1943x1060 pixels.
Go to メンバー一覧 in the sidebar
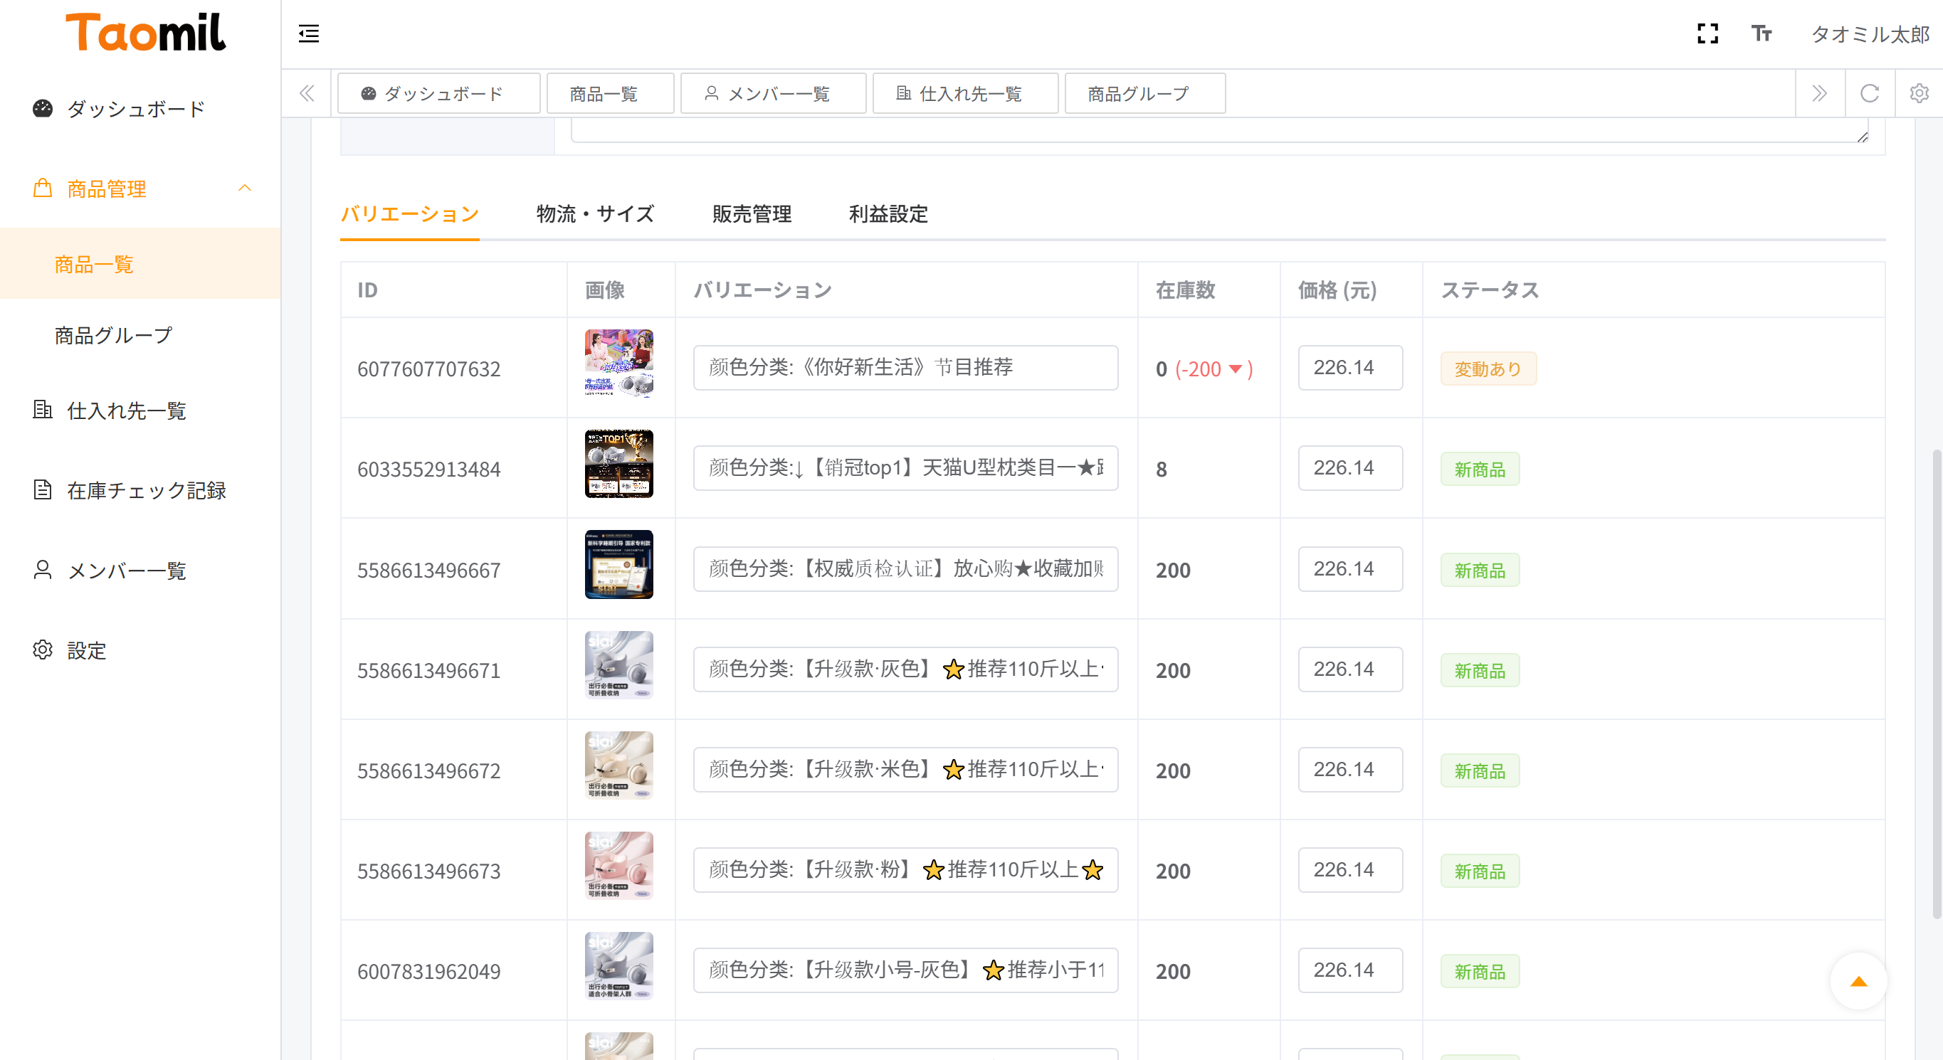[x=140, y=570]
